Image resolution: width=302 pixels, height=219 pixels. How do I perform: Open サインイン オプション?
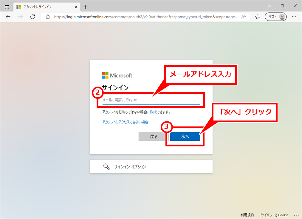click(151, 167)
